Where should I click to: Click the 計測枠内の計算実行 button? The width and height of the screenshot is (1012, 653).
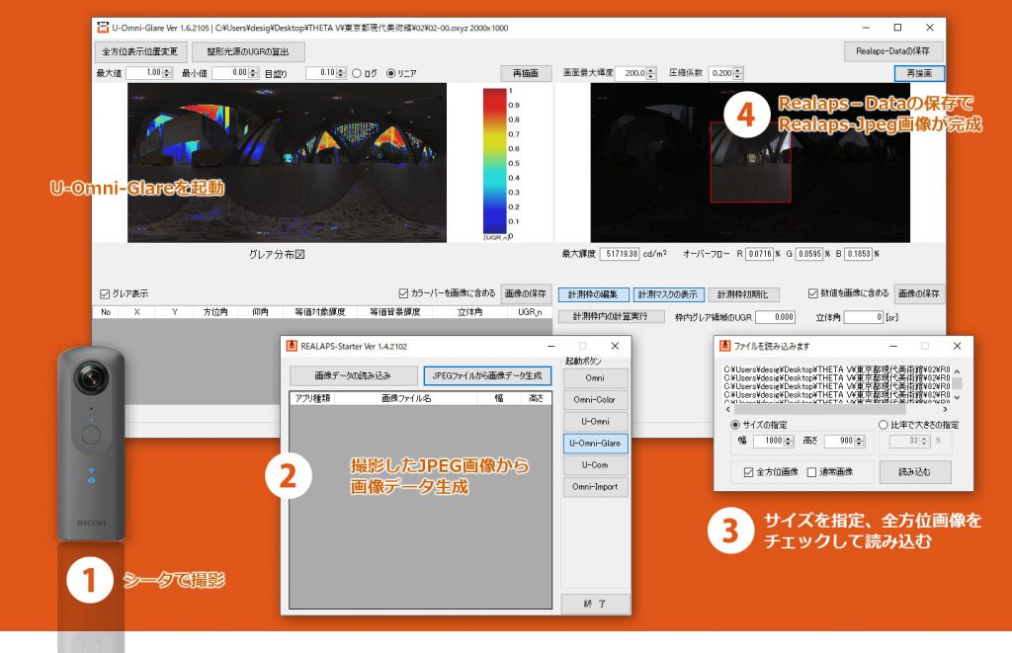click(611, 317)
